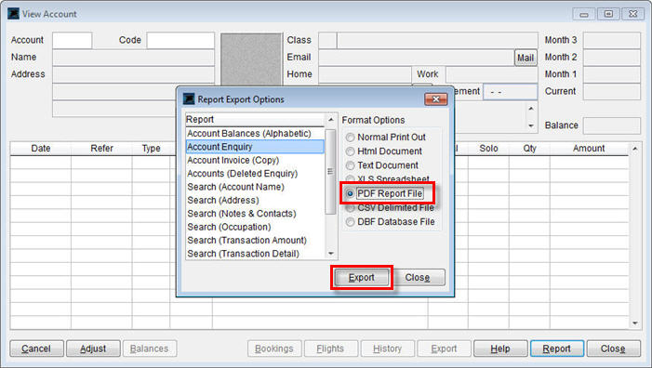Select Accounts (Deleted Enquiry) report

(x=255, y=173)
